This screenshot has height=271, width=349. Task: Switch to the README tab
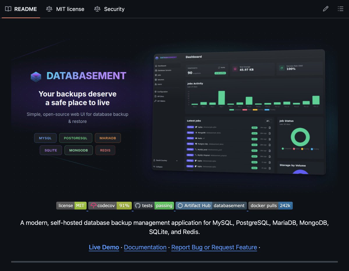pyautogui.click(x=21, y=9)
